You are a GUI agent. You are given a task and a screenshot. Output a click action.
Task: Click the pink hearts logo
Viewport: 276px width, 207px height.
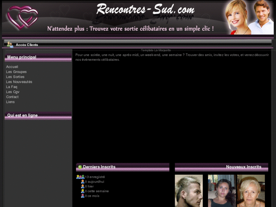pos(22,17)
